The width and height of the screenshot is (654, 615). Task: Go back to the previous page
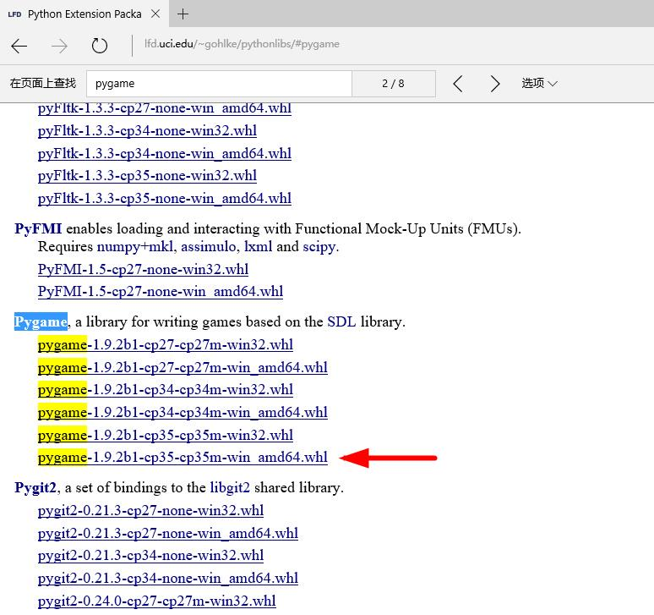pos(19,46)
